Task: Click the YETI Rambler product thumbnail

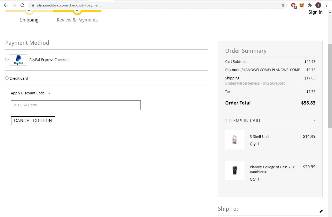Action: [x=235, y=170]
